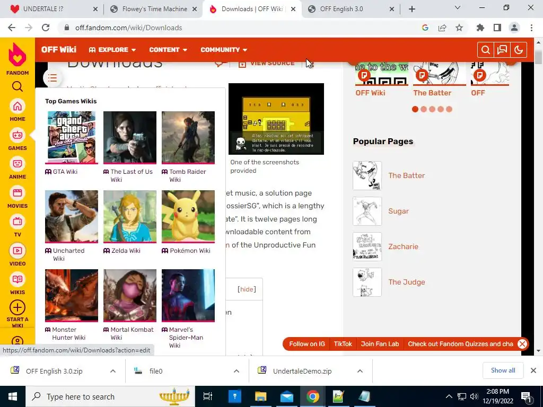Open the Sugar popular page link
This screenshot has width=543, height=407.
pyautogui.click(x=399, y=211)
